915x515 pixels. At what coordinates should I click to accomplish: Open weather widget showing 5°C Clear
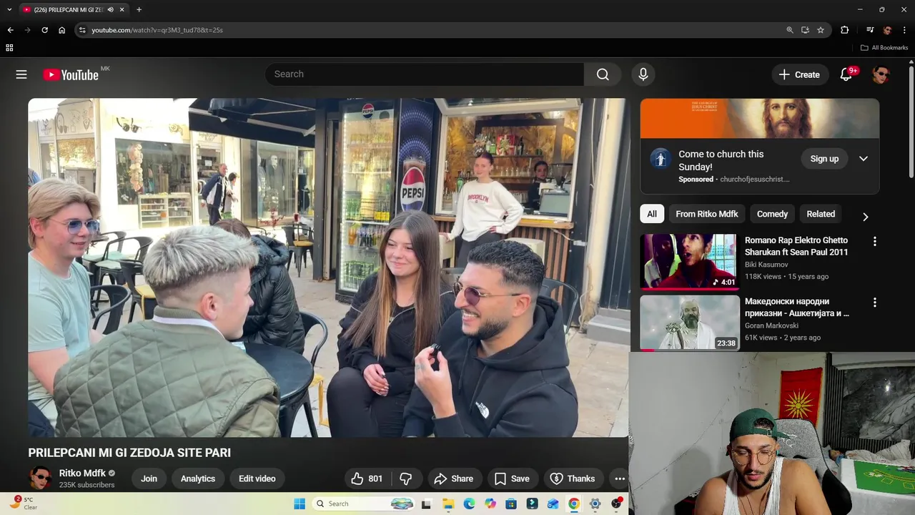click(x=23, y=504)
